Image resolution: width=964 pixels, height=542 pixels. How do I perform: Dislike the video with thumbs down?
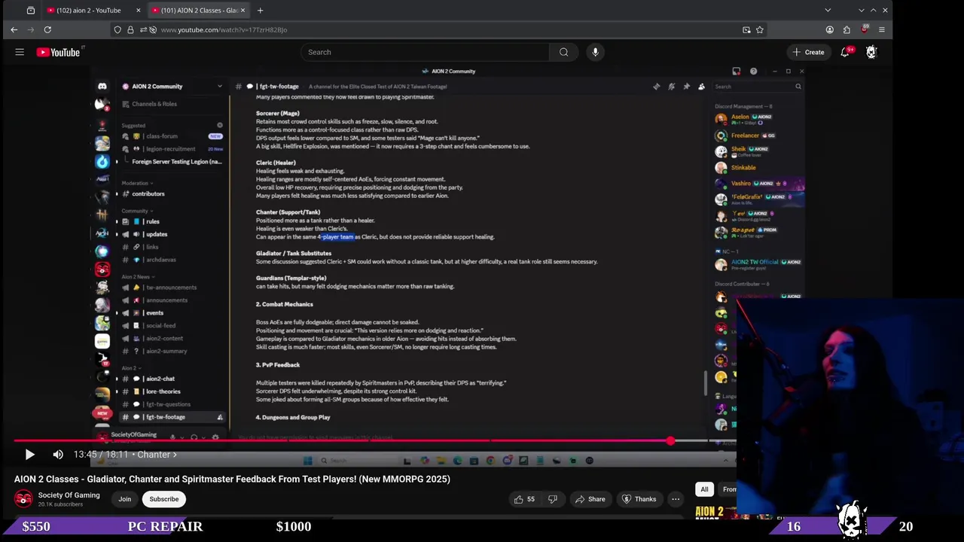(552, 499)
